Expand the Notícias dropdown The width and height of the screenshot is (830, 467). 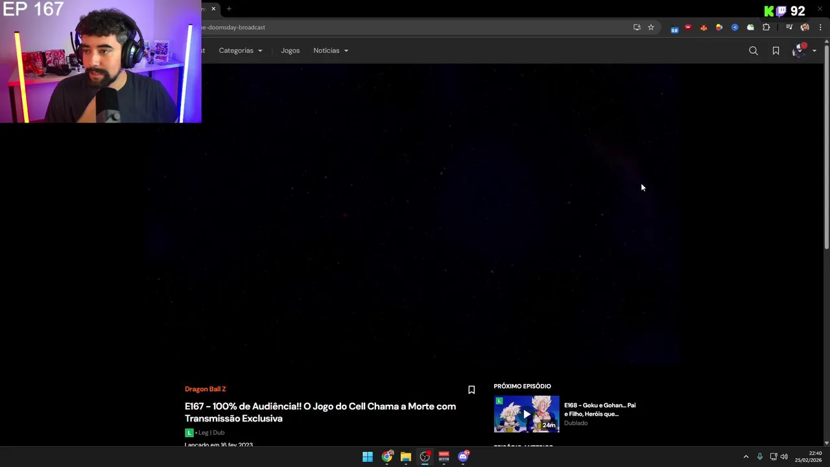[x=331, y=51]
